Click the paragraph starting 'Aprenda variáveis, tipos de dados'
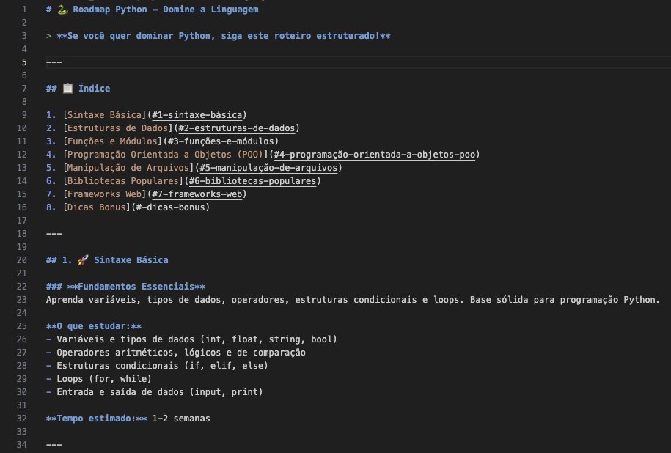The width and height of the screenshot is (671, 453). pos(353,300)
